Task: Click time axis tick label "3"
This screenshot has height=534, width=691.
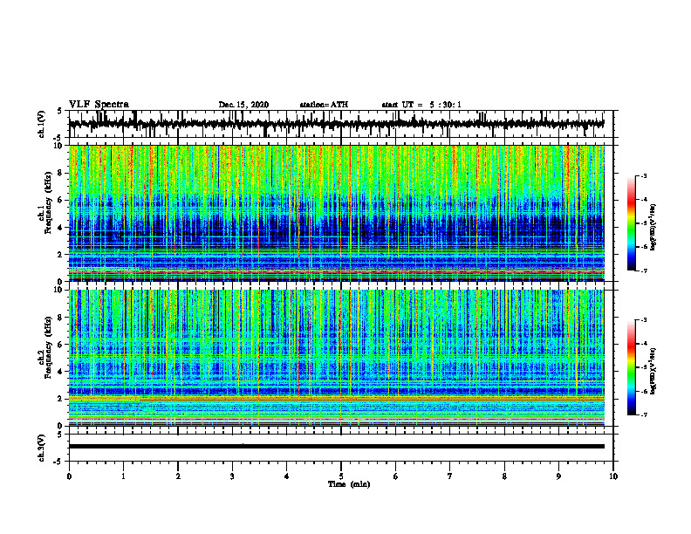Action: point(232,476)
